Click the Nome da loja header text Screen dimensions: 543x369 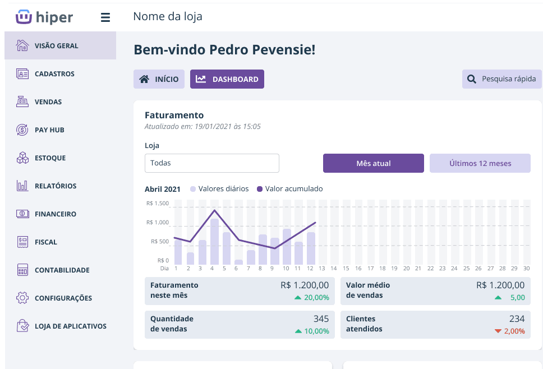coord(168,17)
